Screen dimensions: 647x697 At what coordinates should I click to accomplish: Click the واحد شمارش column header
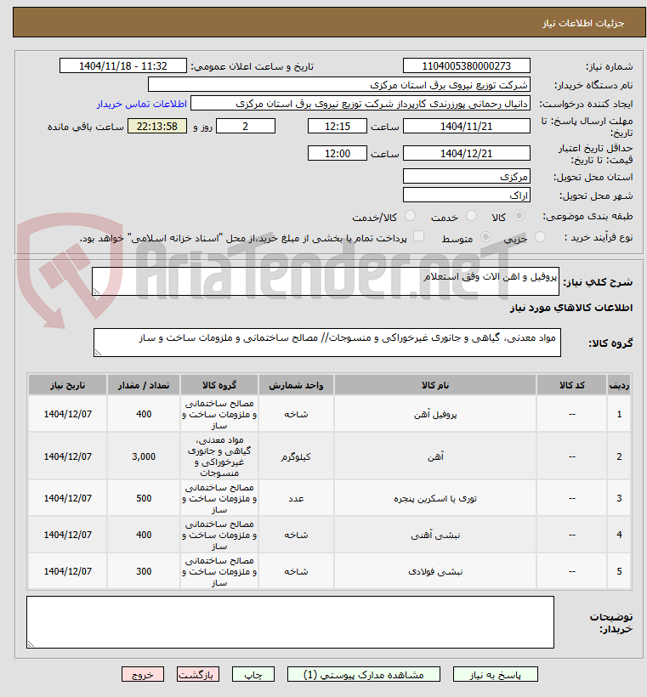tap(296, 385)
